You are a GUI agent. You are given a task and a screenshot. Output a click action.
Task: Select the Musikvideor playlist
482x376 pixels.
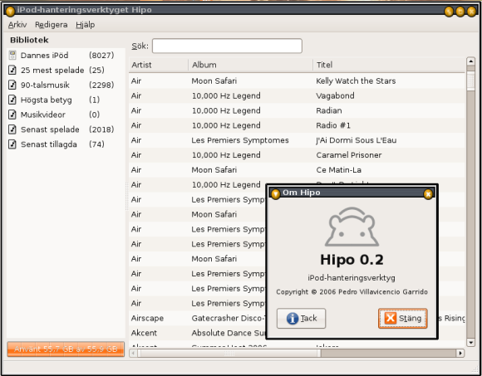(x=66, y=115)
